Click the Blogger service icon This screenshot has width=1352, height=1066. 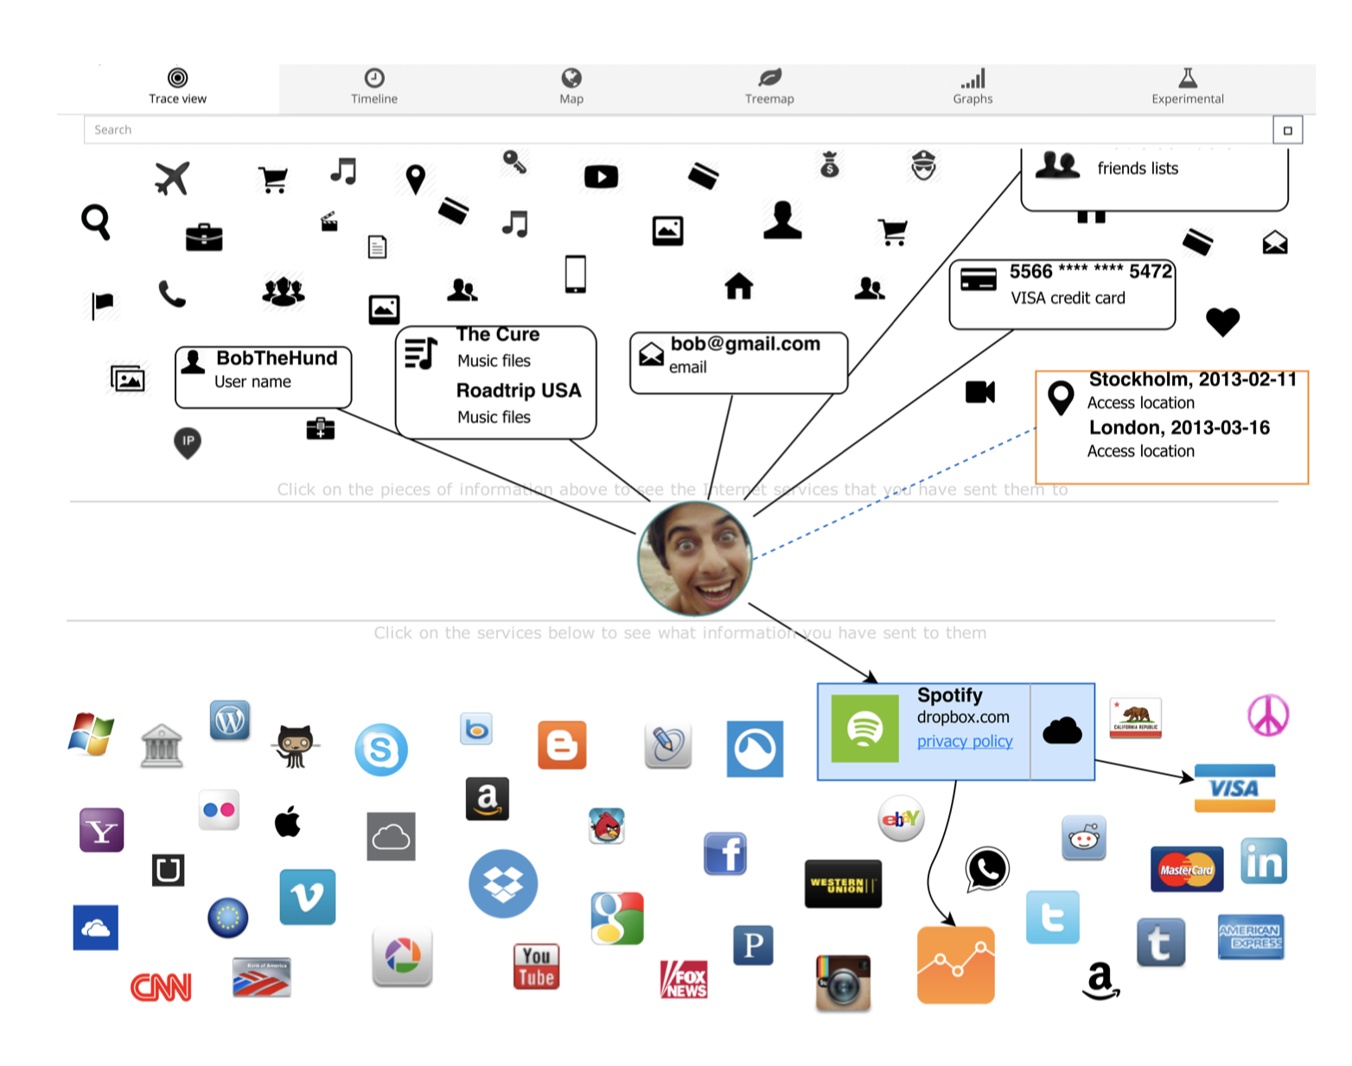pos(562,745)
